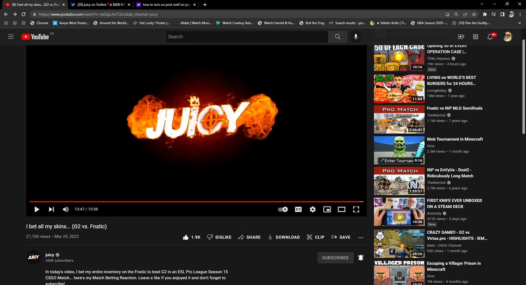This screenshot has width=526, height=285.
Task: Open the Create video camera icon
Action: (x=461, y=37)
